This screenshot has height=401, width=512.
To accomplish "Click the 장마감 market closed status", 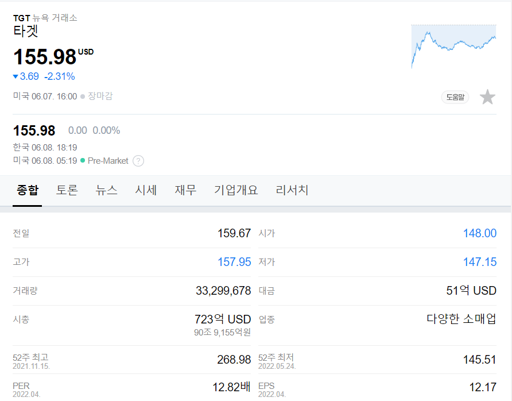I will click(100, 96).
